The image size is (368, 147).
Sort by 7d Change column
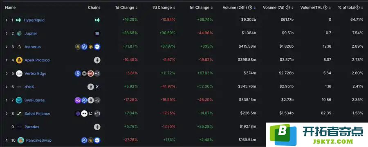click(164, 8)
